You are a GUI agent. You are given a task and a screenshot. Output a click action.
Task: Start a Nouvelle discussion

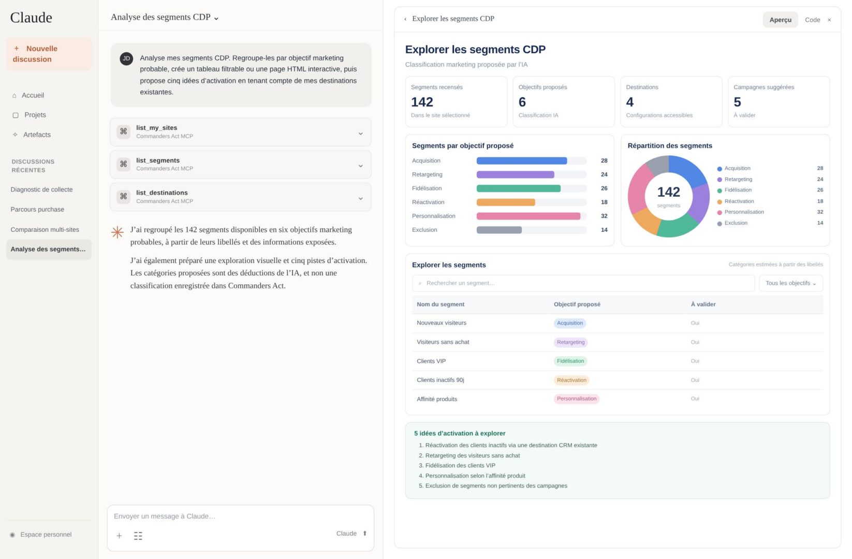coord(49,54)
